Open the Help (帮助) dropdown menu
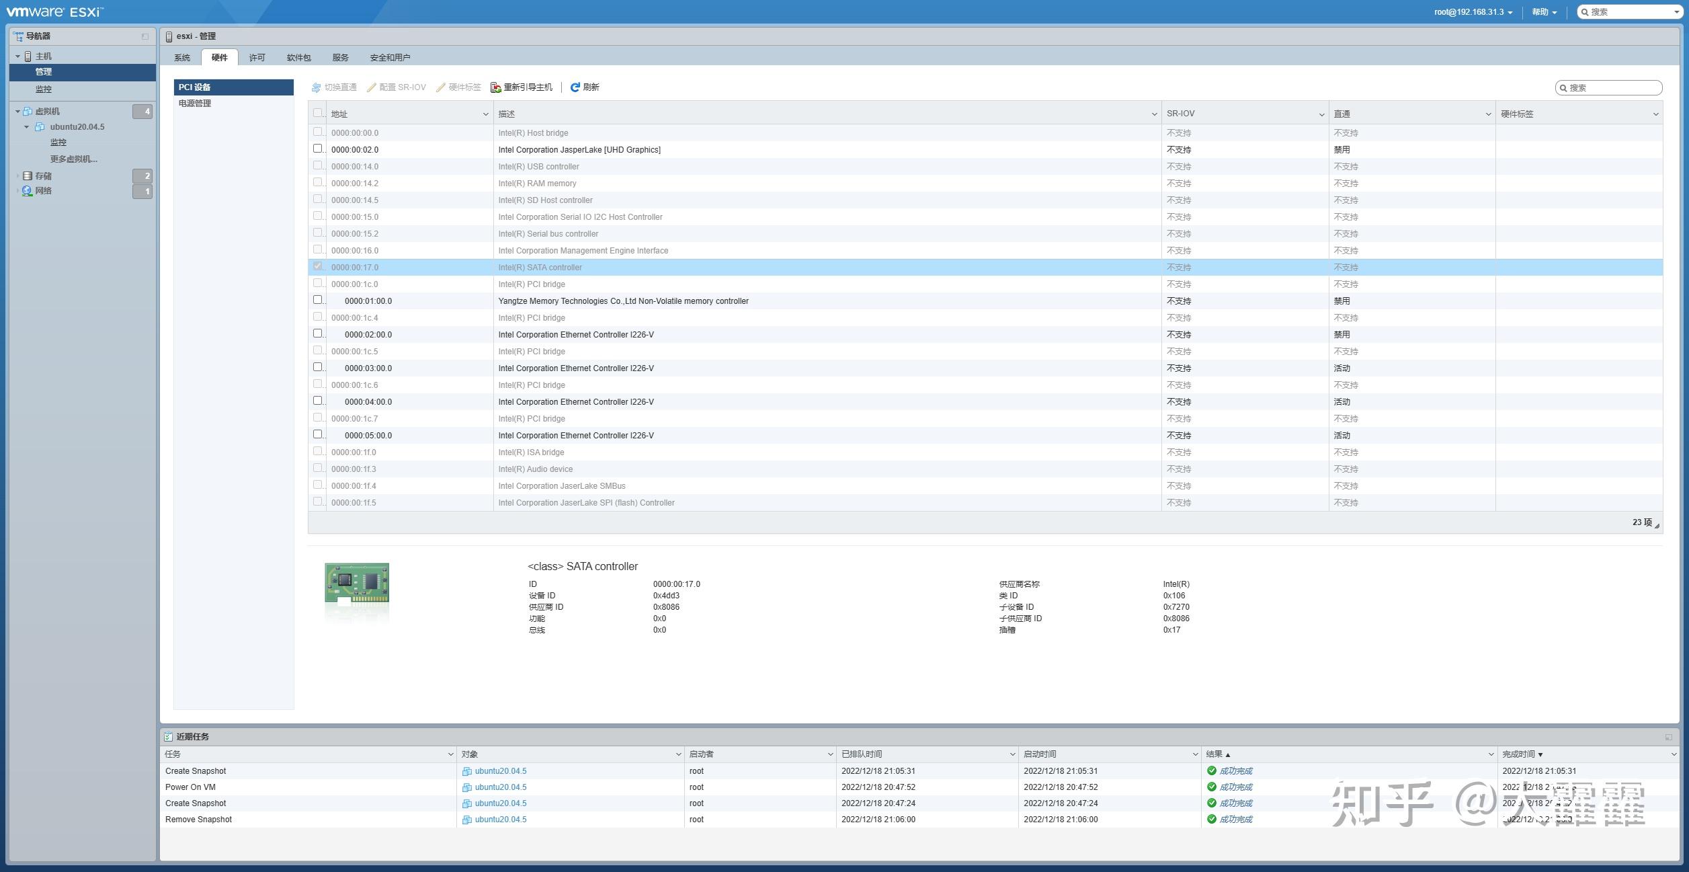The image size is (1689, 872). point(1544,12)
